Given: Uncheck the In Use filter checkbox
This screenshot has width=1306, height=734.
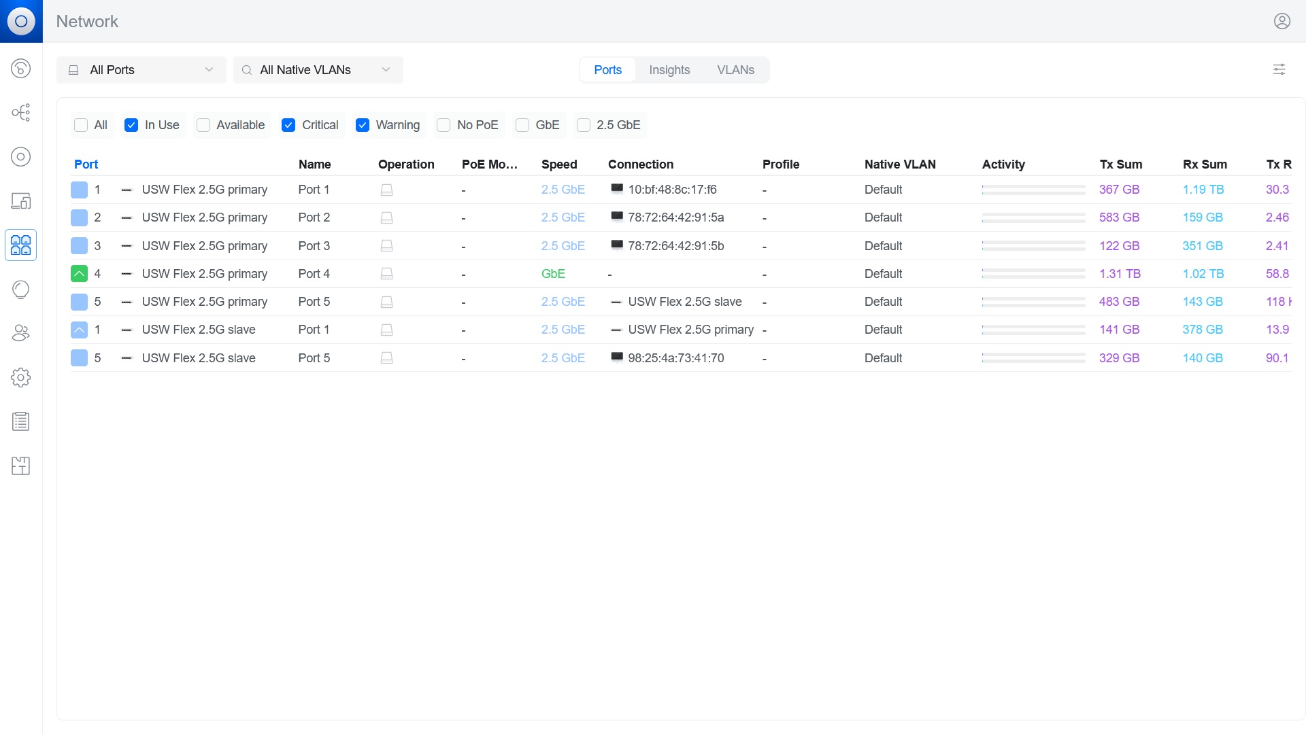Looking at the screenshot, I should (131, 125).
